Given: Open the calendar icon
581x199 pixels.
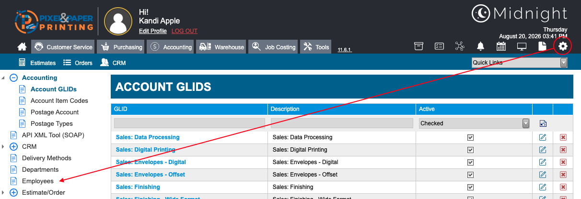Looking at the screenshot, I should pyautogui.click(x=501, y=46).
